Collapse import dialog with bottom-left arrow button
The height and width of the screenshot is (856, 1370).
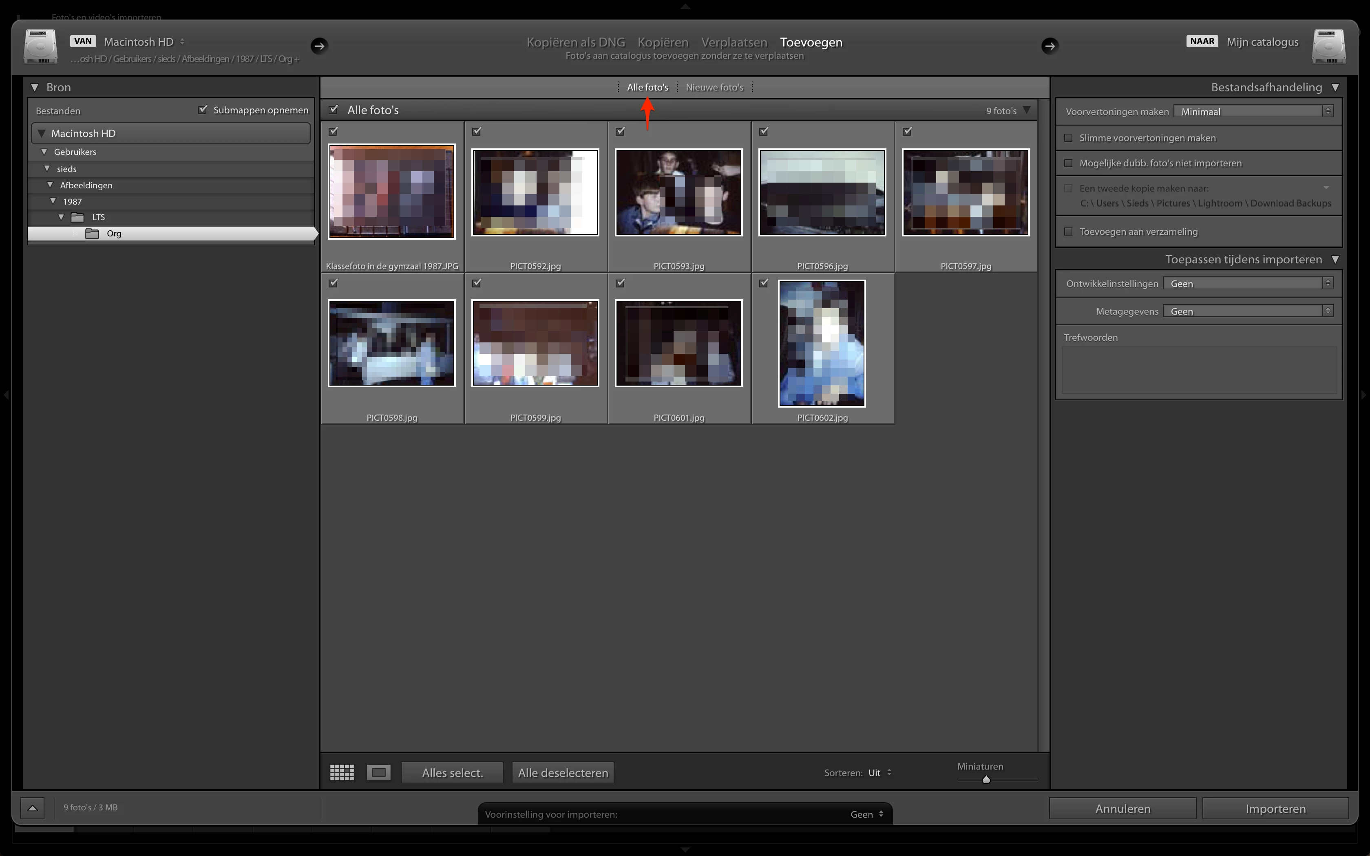pos(33,808)
